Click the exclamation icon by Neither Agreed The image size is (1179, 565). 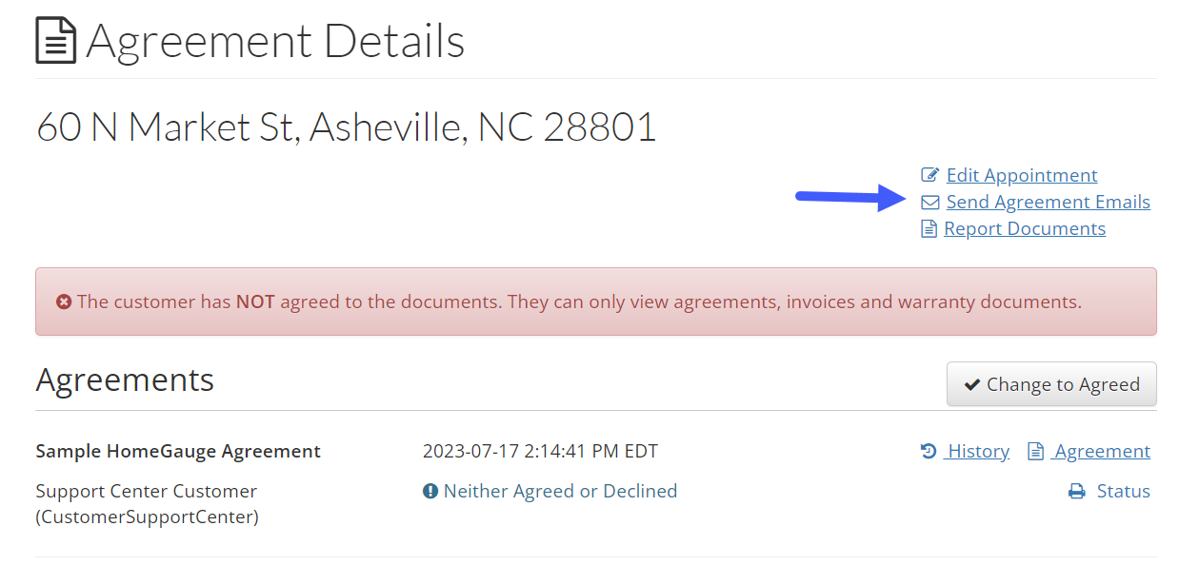point(430,492)
